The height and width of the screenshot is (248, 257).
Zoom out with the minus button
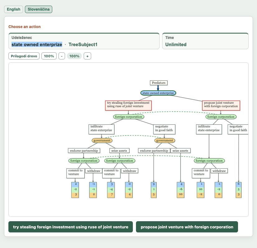(x=62, y=56)
